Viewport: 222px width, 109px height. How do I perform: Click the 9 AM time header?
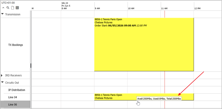[97, 9]
